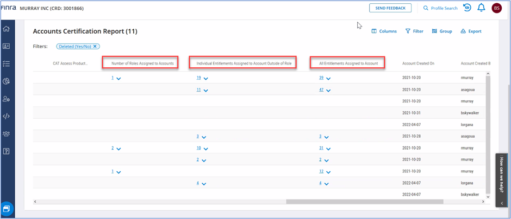Viewport: 511px width, 219px height.
Task: Click the ID card icon in sidebar
Action: coord(7,46)
